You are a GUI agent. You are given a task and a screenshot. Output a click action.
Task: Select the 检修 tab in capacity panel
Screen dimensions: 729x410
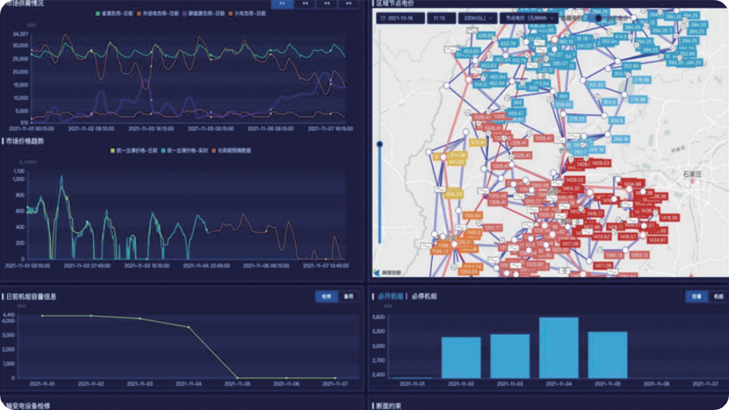[x=327, y=297]
